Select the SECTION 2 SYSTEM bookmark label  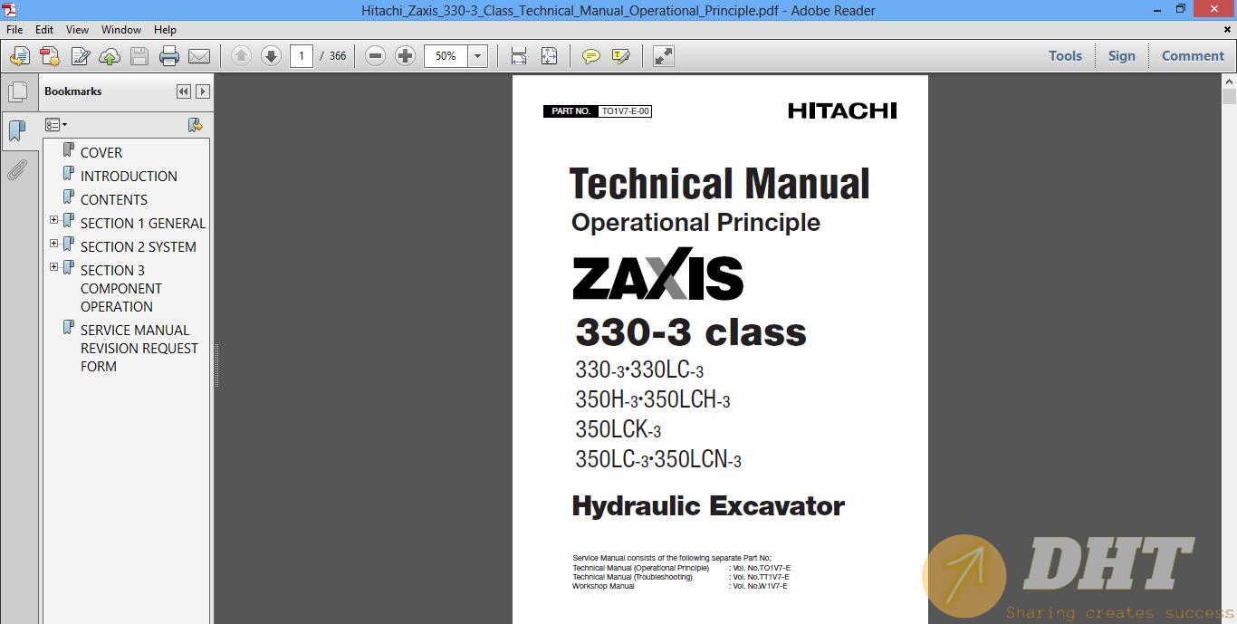(x=139, y=247)
